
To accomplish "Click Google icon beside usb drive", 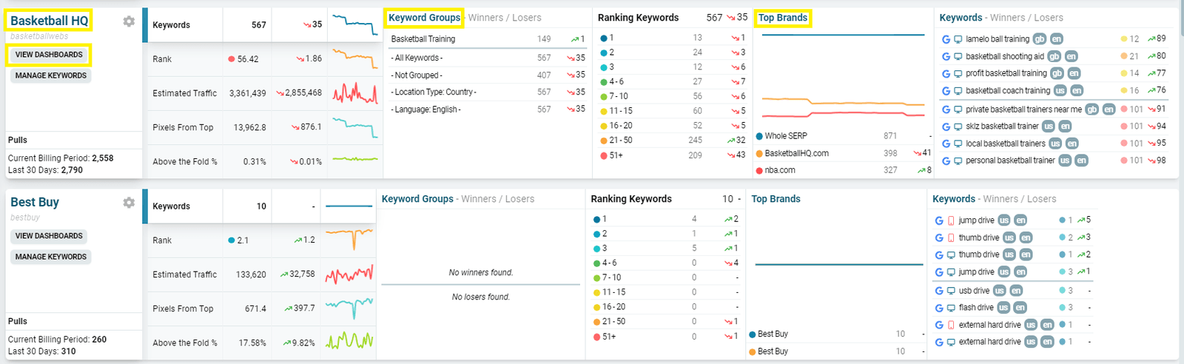I will tap(939, 291).
